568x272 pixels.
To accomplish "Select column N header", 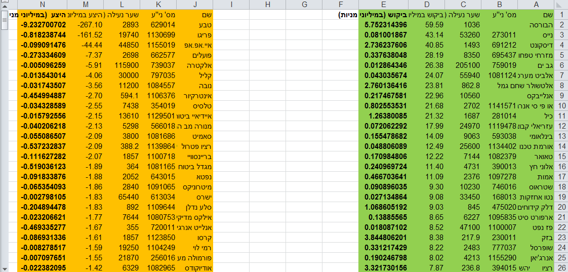I will click(x=42, y=5).
